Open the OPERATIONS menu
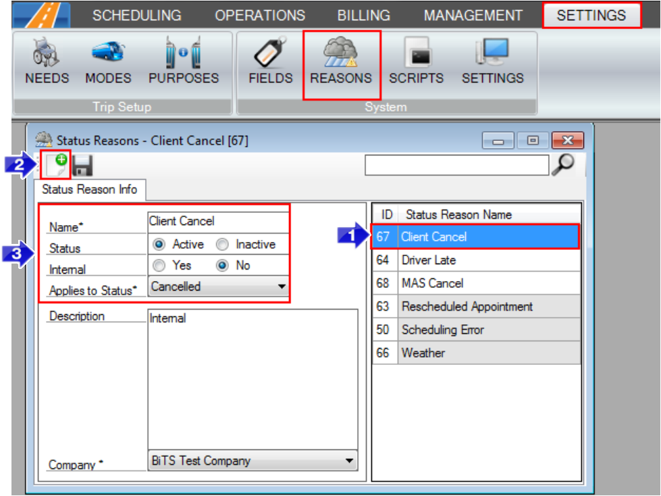This screenshot has width=661, height=496. point(260,16)
